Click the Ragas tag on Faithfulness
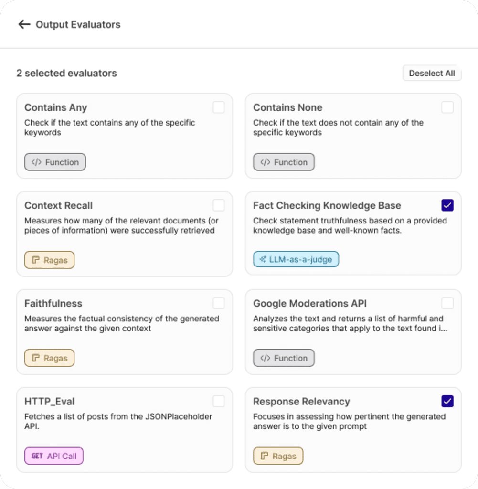The width and height of the screenshot is (478, 489). tap(49, 358)
